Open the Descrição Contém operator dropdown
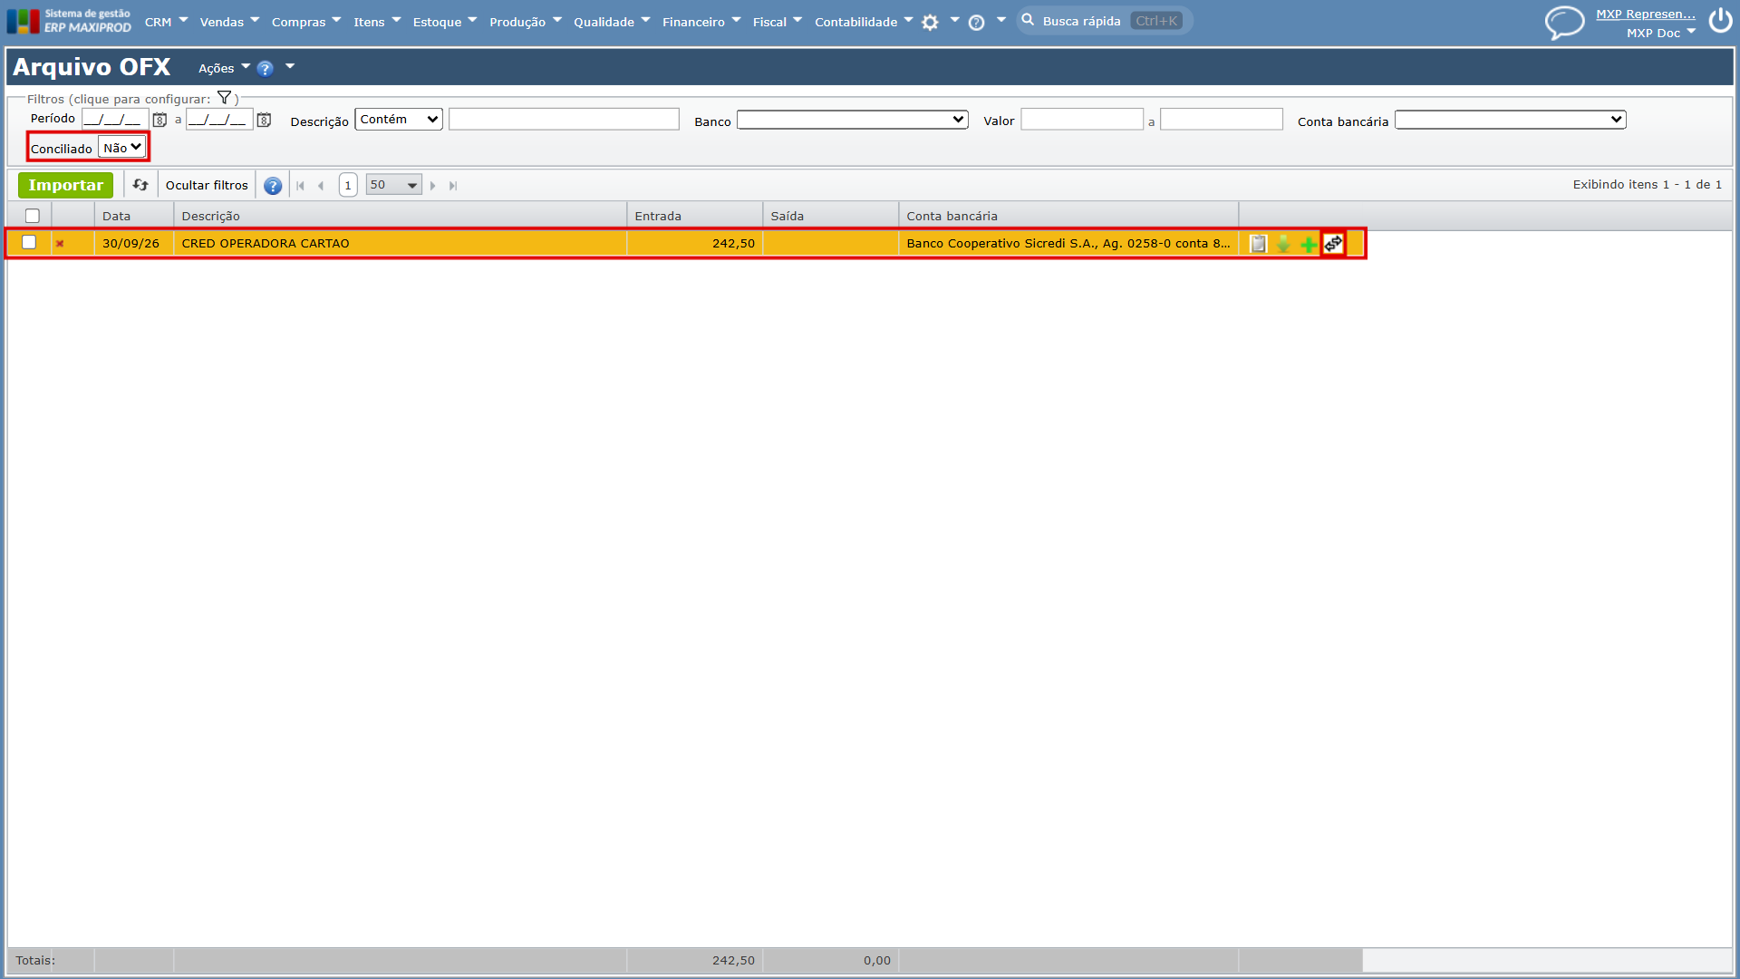This screenshot has width=1740, height=979. 399,120
